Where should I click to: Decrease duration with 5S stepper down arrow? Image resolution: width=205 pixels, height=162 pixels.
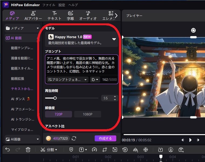coord(115,99)
